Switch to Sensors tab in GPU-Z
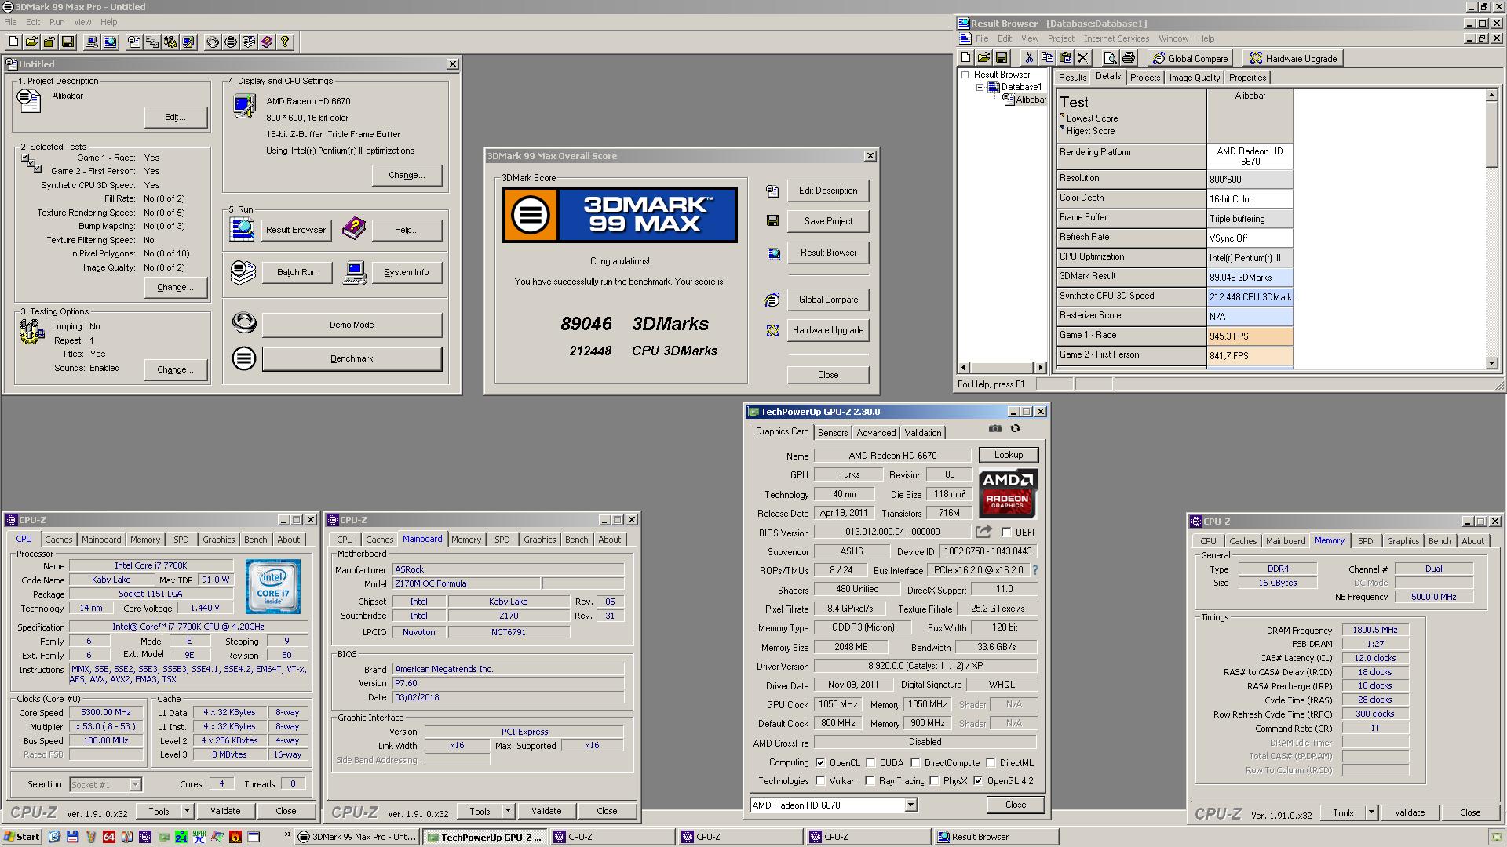 tap(833, 433)
